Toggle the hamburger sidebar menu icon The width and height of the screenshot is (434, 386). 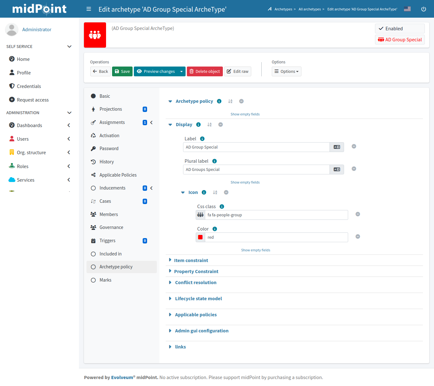pyautogui.click(x=89, y=9)
